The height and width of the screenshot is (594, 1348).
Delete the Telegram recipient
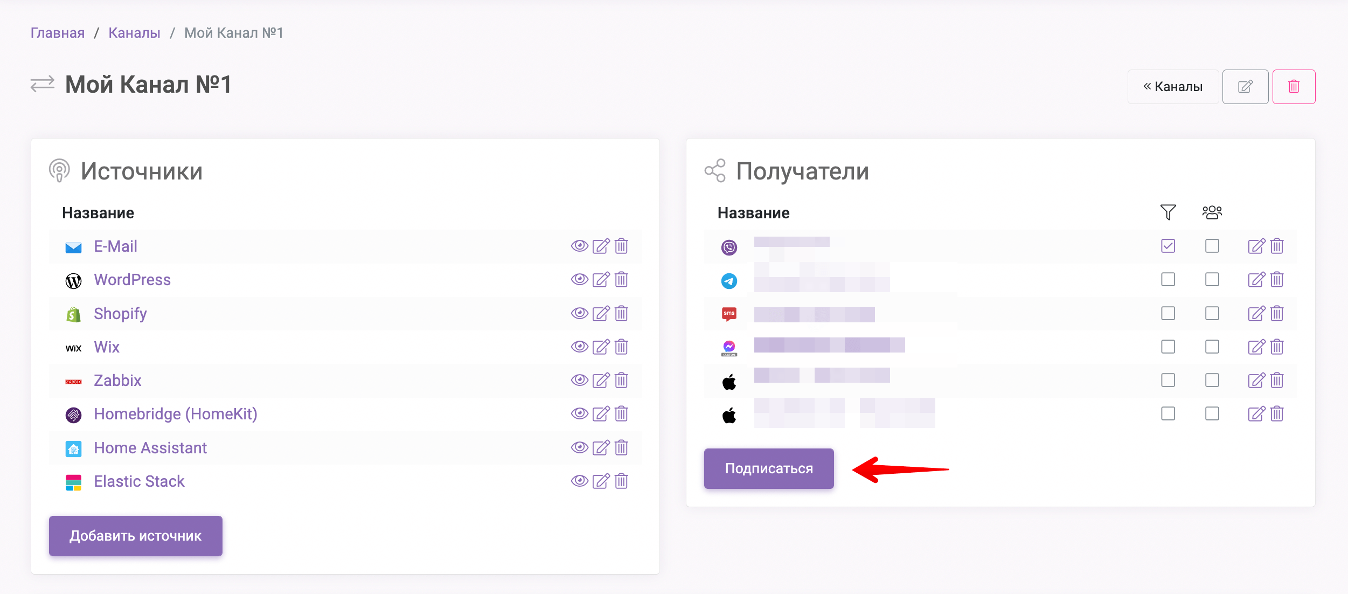[1277, 279]
